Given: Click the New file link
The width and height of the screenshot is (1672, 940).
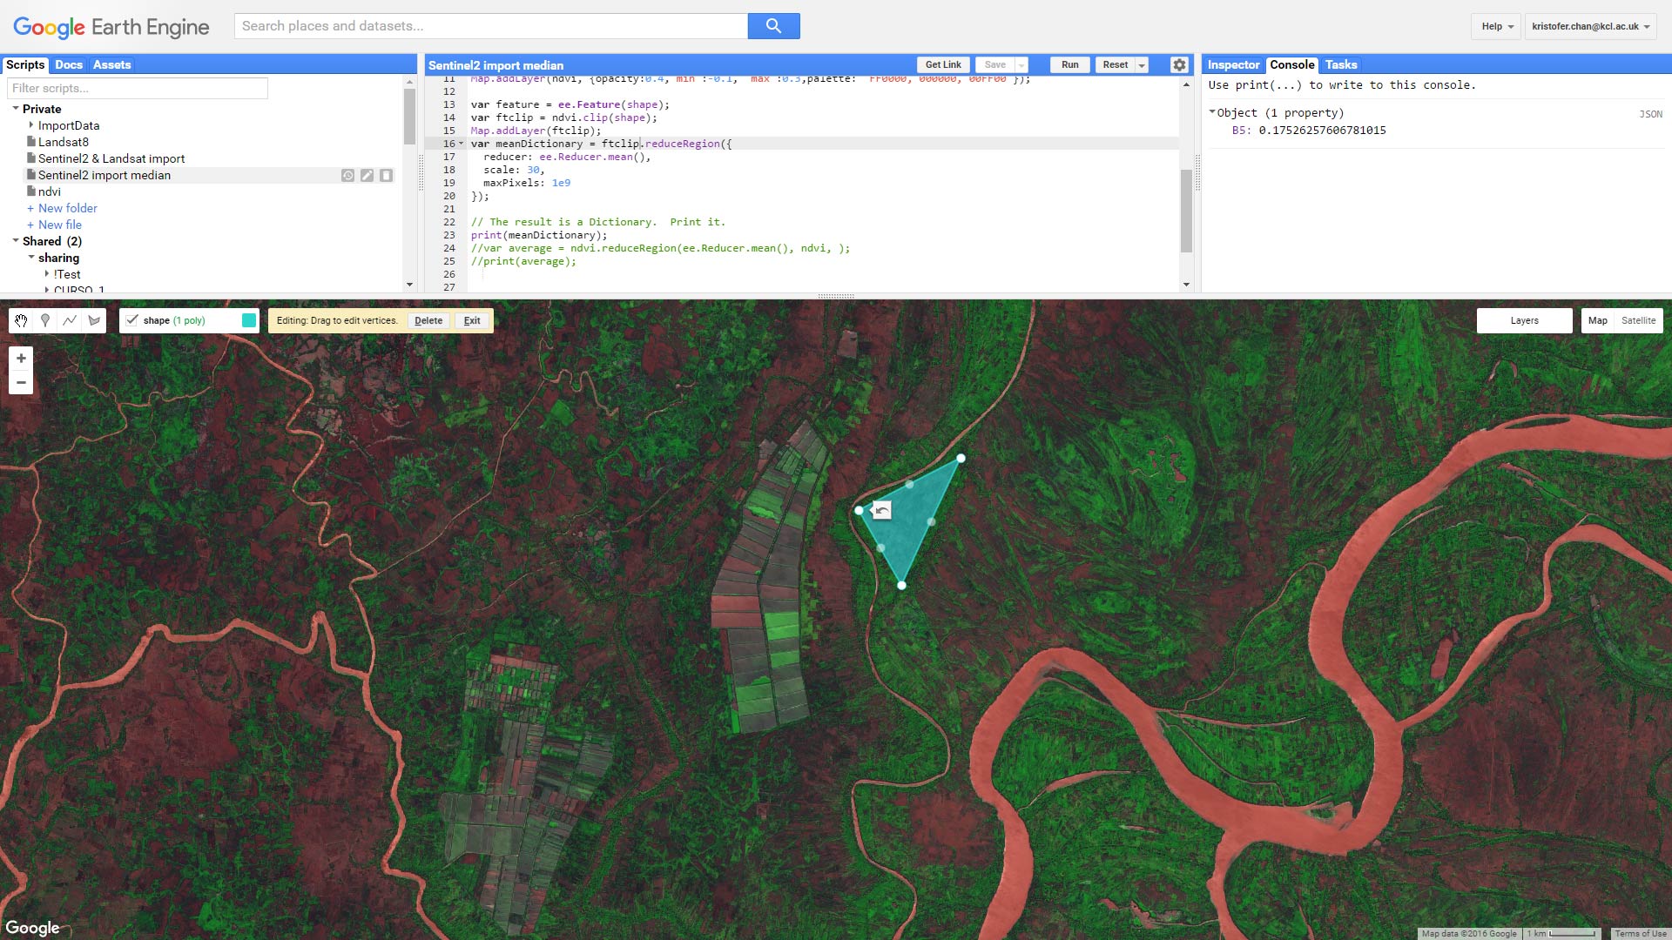Looking at the screenshot, I should pos(59,225).
